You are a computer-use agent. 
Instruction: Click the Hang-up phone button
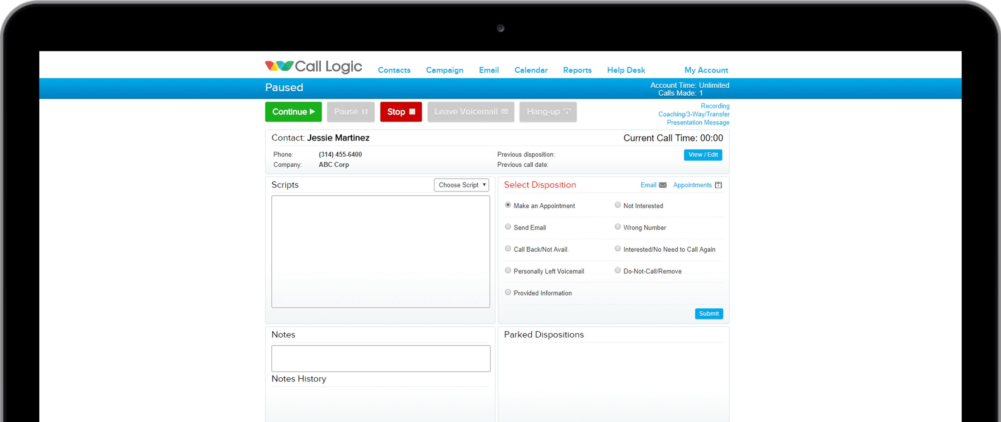pos(548,112)
